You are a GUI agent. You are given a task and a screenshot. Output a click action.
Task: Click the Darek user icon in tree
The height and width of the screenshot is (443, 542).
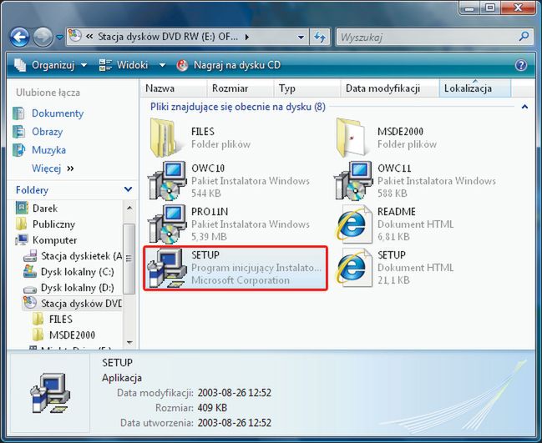coord(22,208)
